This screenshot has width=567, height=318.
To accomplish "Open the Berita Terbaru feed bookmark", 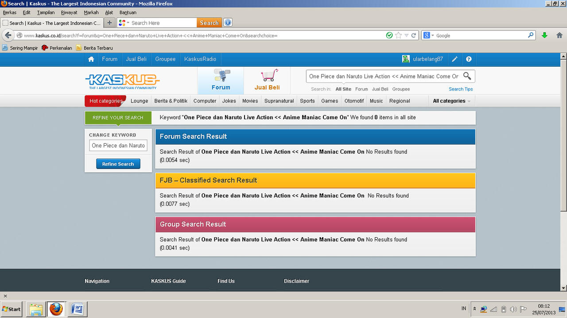I will [x=94, y=48].
